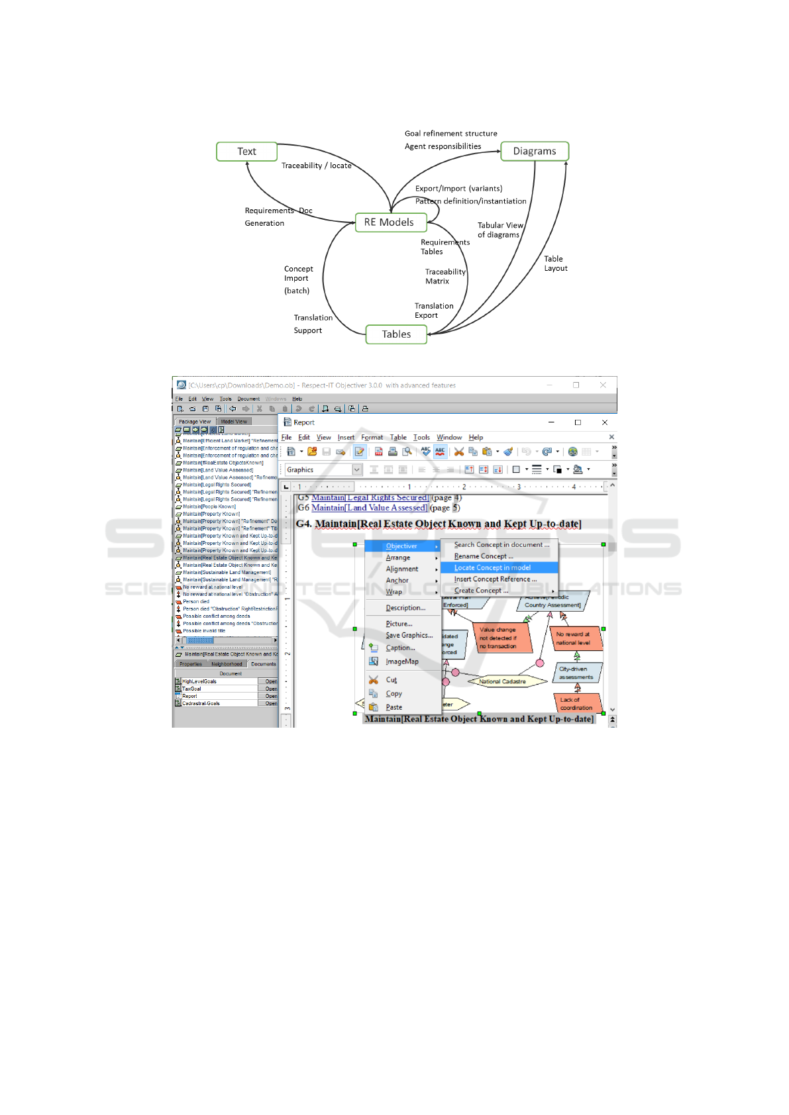Toggle Edit Mode in the Report toolbar
The width and height of the screenshot is (789, 1115).
pos(359,452)
